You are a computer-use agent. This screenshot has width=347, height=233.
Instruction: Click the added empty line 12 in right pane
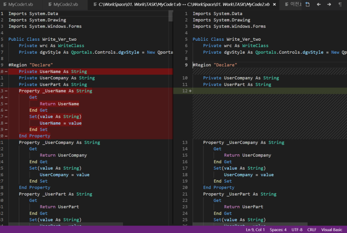click(270, 91)
